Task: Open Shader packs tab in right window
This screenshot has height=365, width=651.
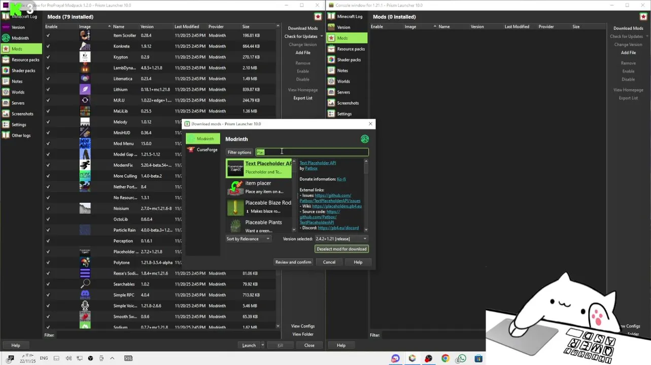Action: click(347, 60)
